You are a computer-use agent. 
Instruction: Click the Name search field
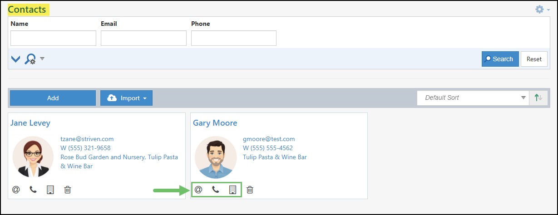coord(53,38)
